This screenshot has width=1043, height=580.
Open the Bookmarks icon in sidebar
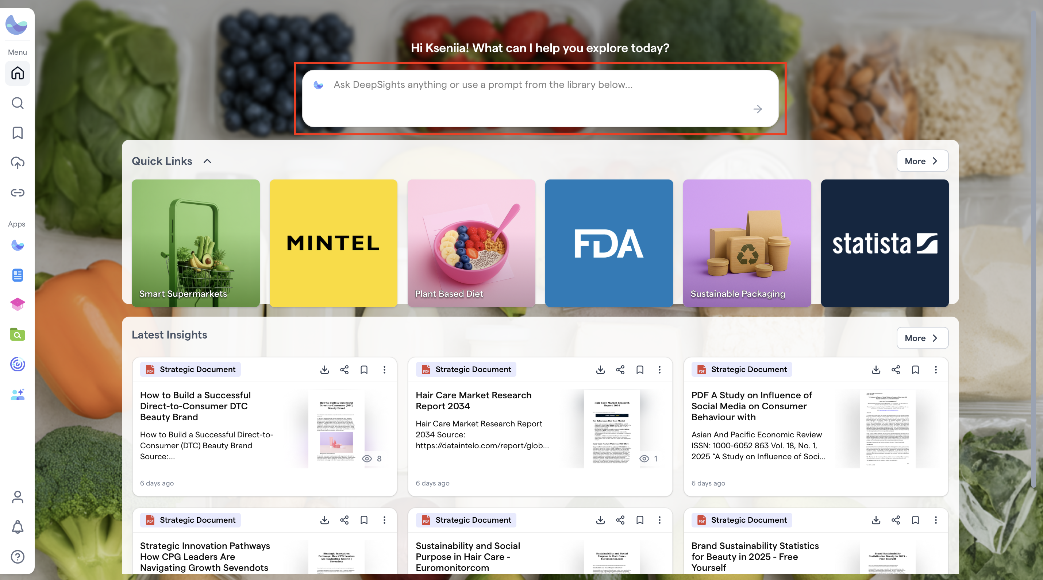18,133
